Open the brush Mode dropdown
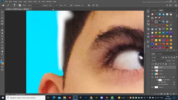 (34, 5)
